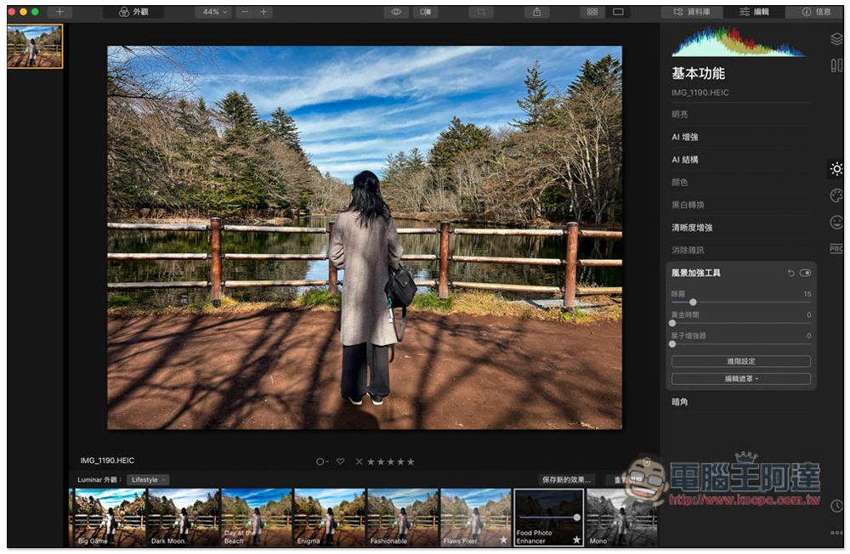Reset the 風景加強工具 with undo arrow

coord(790,274)
